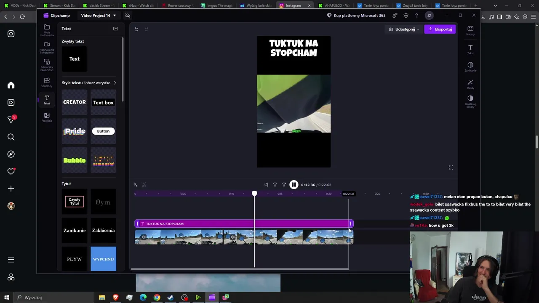Select Text box style
This screenshot has height=303, width=539.
click(103, 102)
